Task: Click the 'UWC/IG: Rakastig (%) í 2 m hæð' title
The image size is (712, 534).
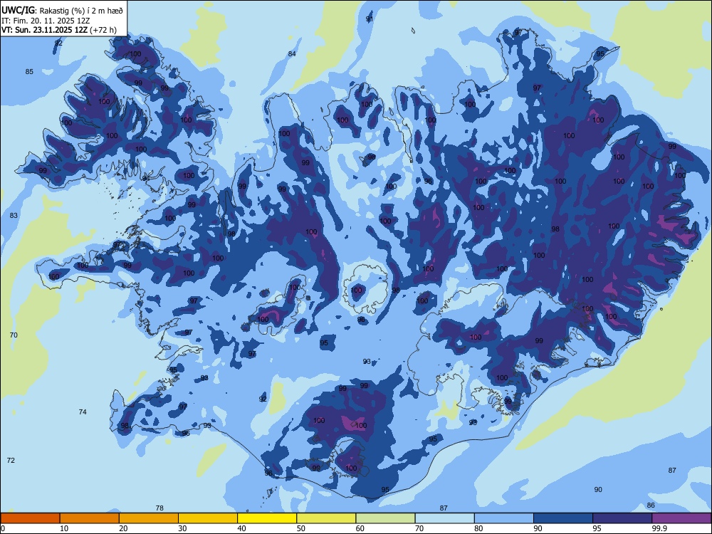Action: click(x=62, y=11)
